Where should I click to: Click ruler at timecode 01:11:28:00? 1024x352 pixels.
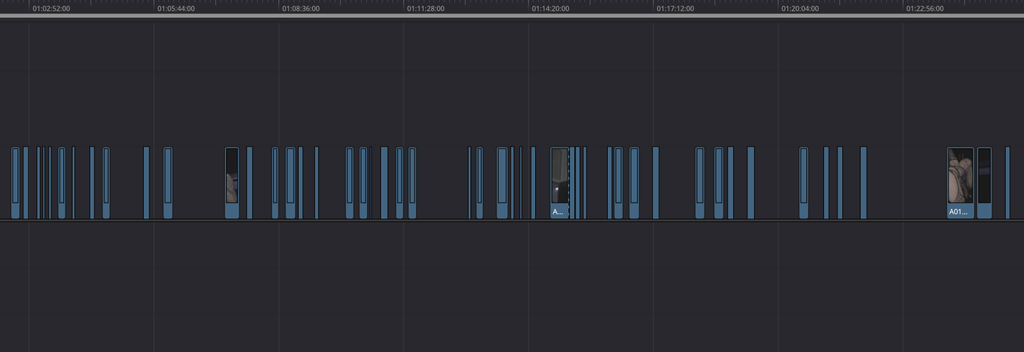425,9
